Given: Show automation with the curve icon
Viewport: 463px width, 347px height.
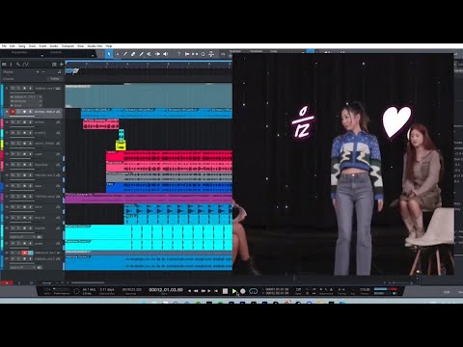Looking at the screenshot, I should click(26, 65).
